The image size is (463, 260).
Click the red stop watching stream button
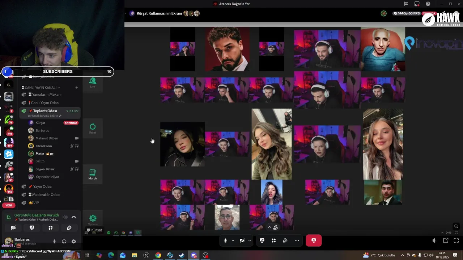314,240
